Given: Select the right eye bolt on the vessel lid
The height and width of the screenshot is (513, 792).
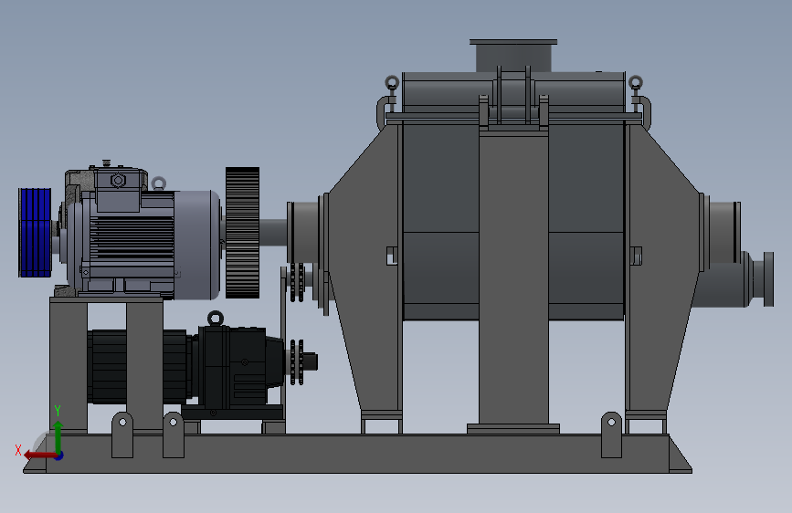Looking at the screenshot, I should [636, 82].
